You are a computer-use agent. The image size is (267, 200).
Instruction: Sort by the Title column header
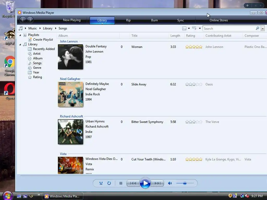click(149, 35)
